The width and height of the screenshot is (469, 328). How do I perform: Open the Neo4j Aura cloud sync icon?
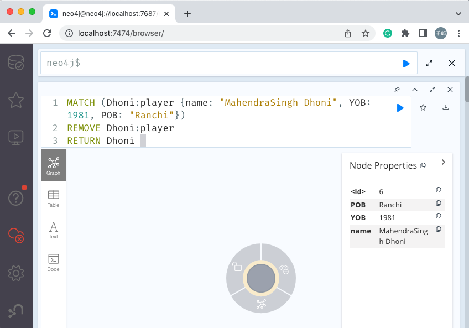coord(16,235)
